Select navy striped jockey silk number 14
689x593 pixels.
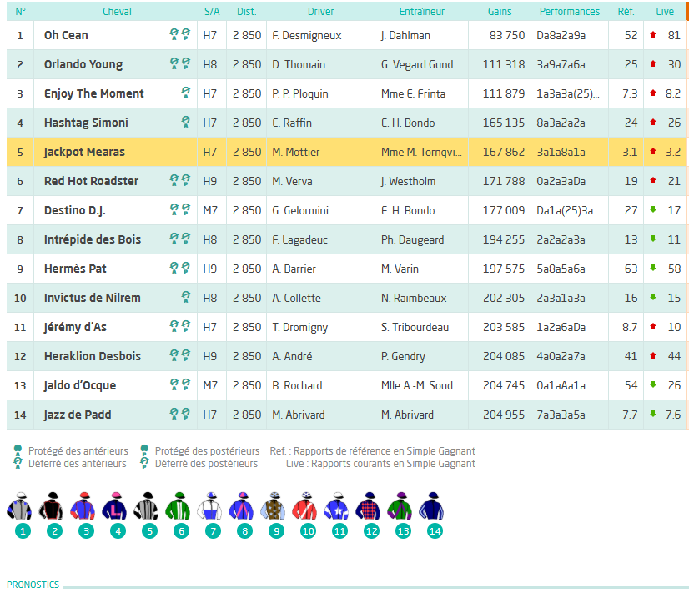pos(431,506)
